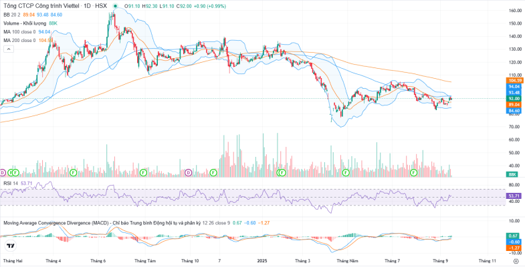Image resolution: width=525 pixels, height=267 pixels.
Task: Click the 110.00 price scale value
Action: coord(515,75)
